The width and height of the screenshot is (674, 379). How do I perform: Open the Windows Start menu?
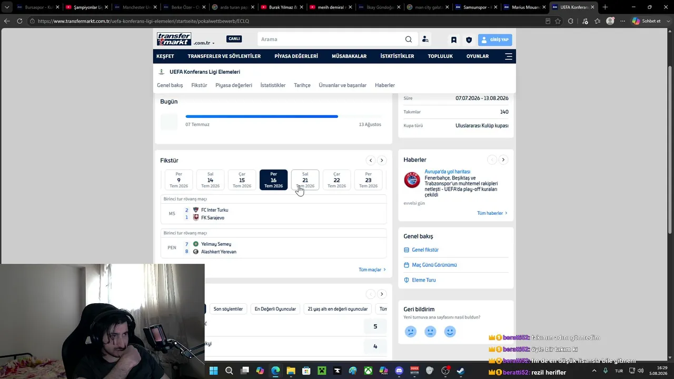pyautogui.click(x=213, y=371)
